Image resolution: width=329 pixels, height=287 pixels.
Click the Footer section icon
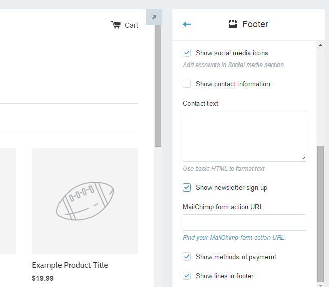coord(233,24)
